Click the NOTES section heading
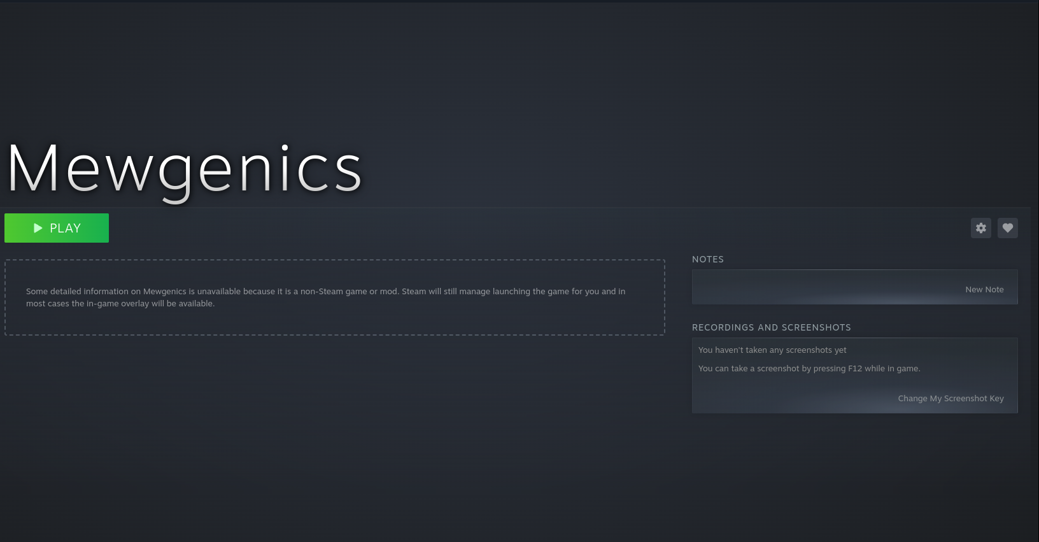 tap(708, 259)
